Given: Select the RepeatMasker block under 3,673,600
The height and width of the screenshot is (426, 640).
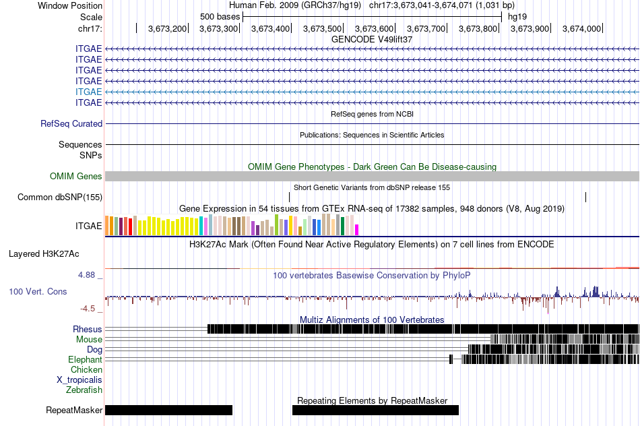Looking at the screenshot, I should click(x=375, y=410).
